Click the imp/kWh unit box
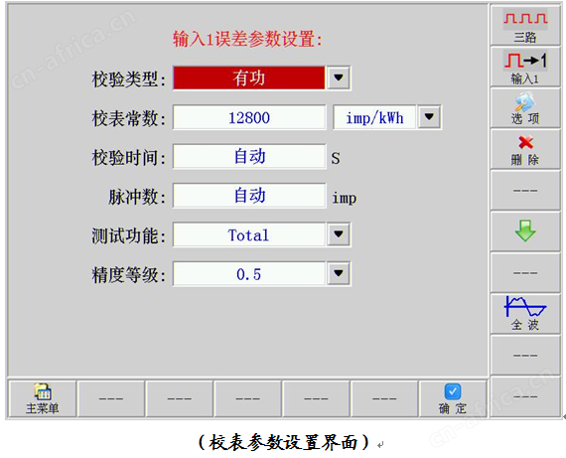 (374, 117)
